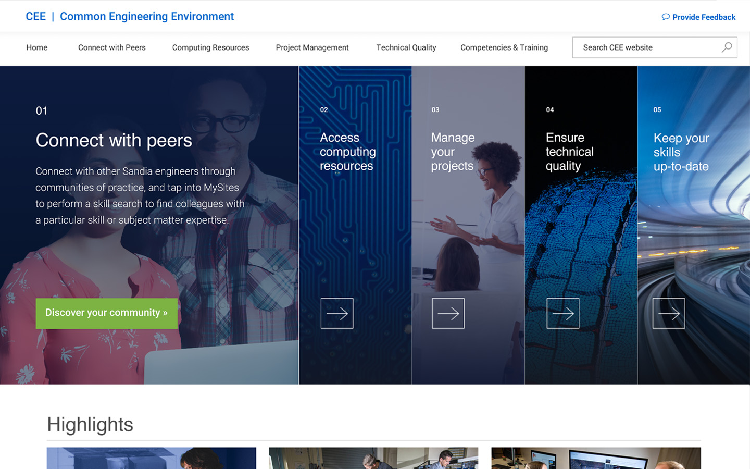Click arrow icon under Ensure technical quality

coord(562,313)
